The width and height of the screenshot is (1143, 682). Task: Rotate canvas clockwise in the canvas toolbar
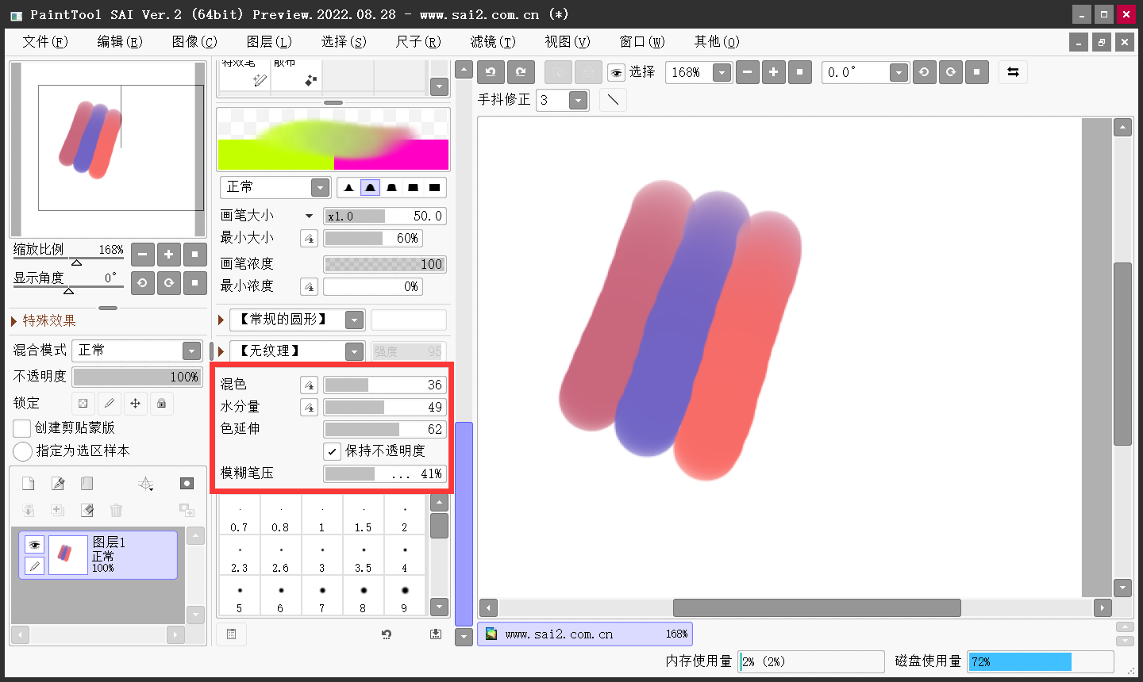(x=951, y=72)
